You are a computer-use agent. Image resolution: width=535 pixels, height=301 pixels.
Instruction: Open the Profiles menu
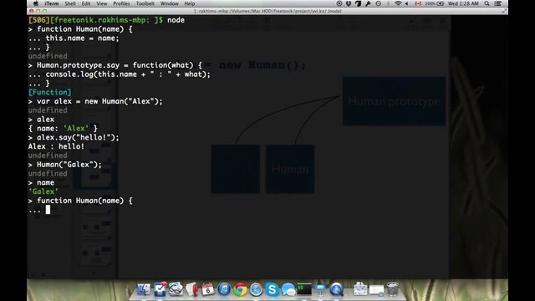[121, 3]
